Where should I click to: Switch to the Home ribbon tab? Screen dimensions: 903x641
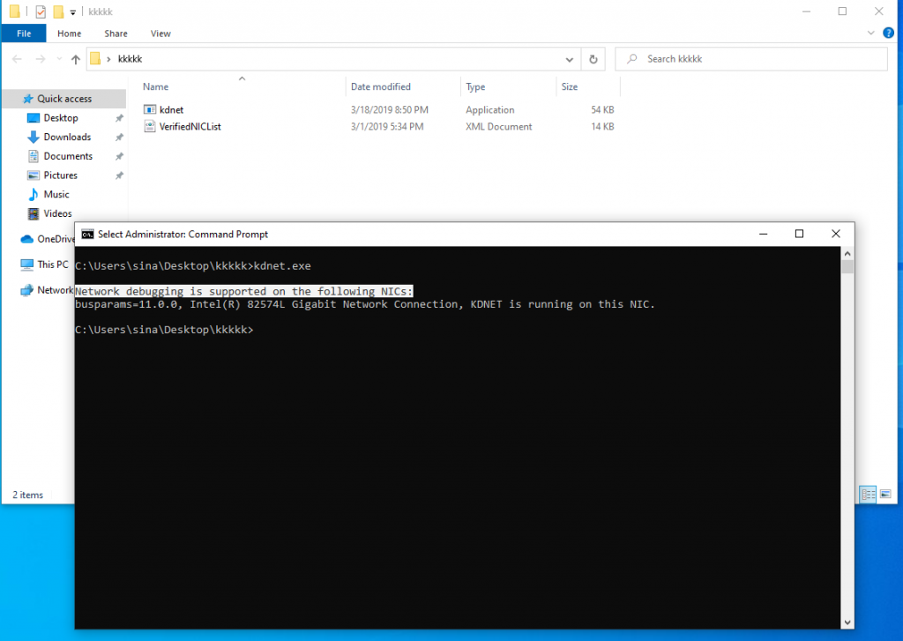coord(69,34)
